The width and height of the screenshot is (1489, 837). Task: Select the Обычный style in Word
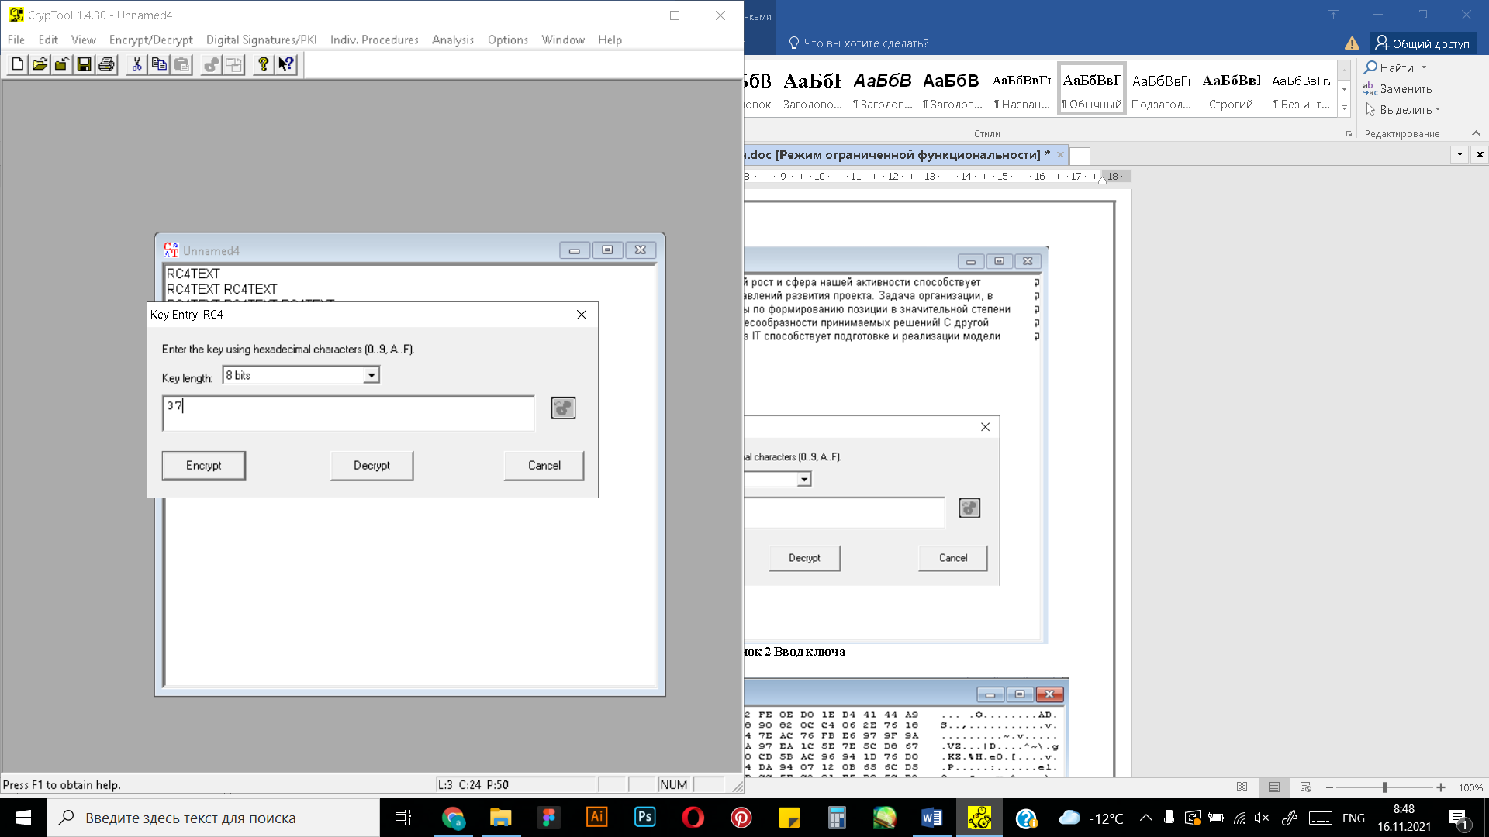point(1091,89)
